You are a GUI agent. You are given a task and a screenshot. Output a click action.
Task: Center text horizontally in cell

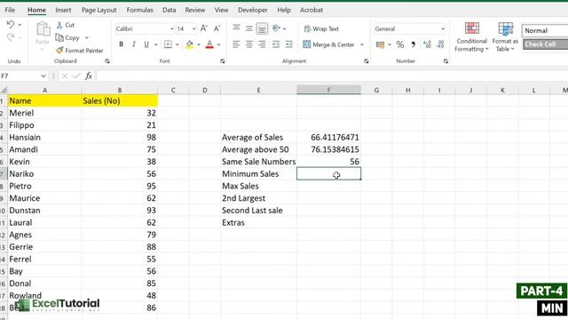click(x=248, y=44)
